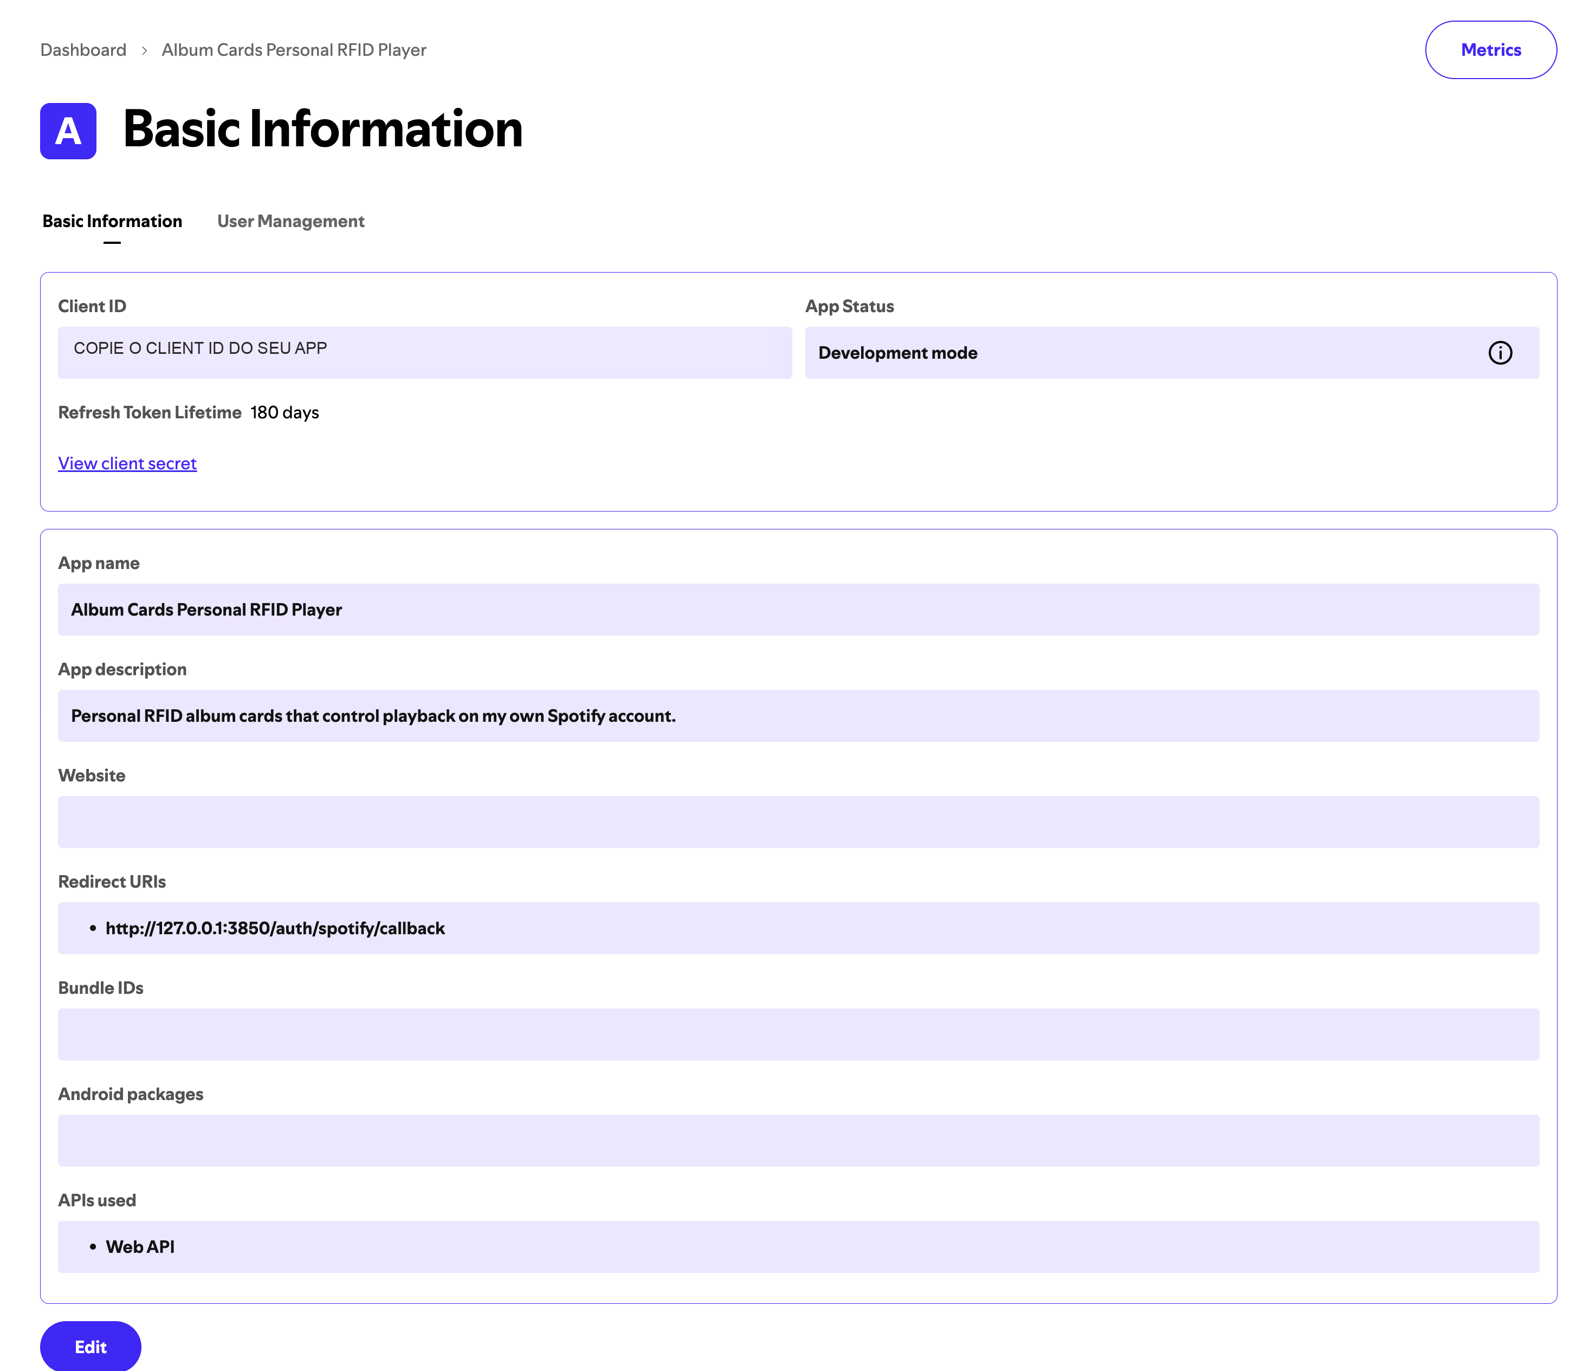Click the App name value field
Viewport: 1596px width, 1371px height.
(x=799, y=609)
